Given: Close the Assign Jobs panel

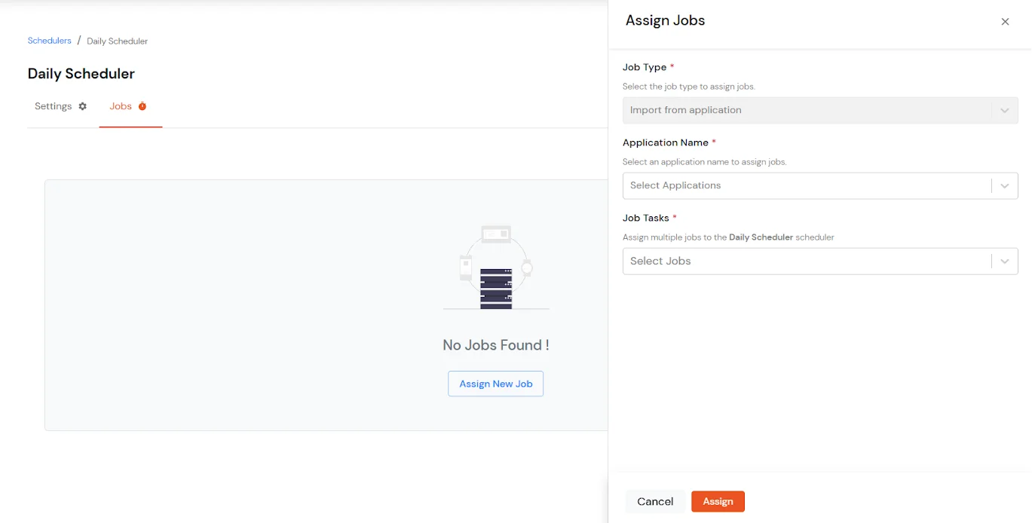Looking at the screenshot, I should point(1005,21).
